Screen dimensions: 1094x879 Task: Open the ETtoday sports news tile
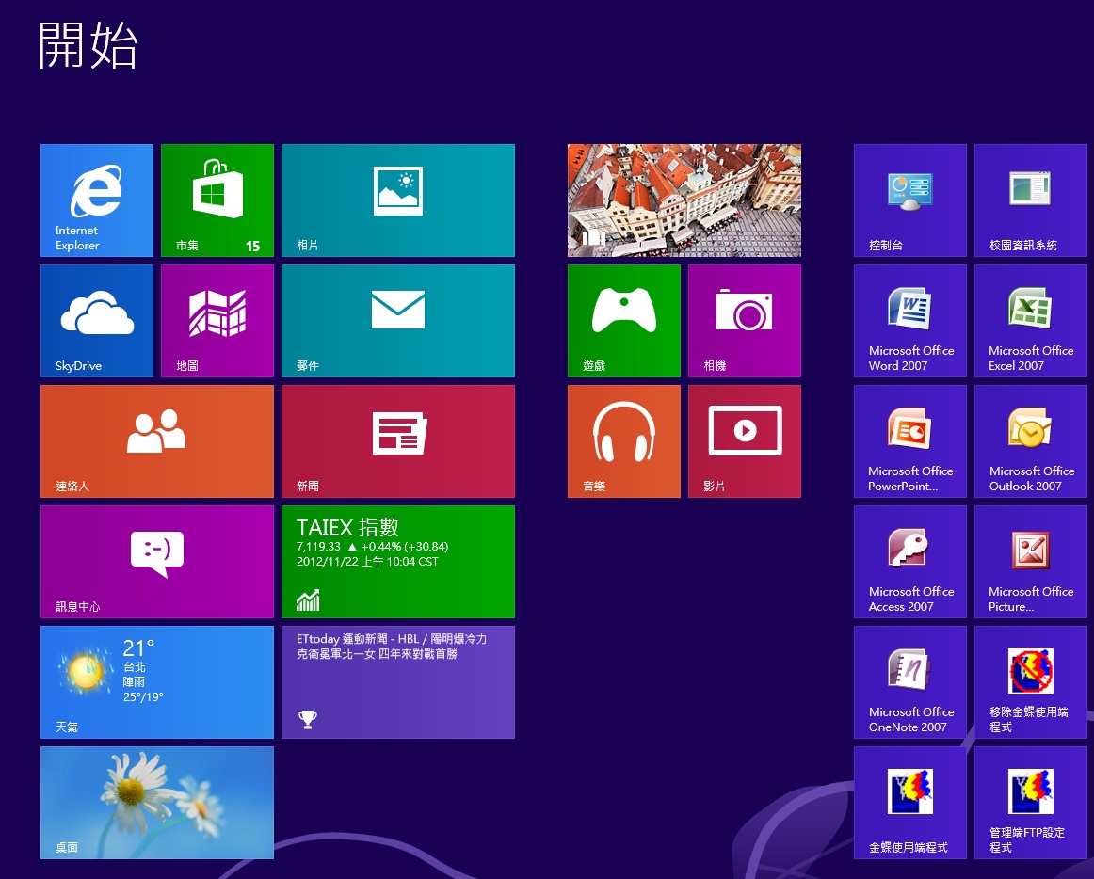pyautogui.click(x=398, y=682)
